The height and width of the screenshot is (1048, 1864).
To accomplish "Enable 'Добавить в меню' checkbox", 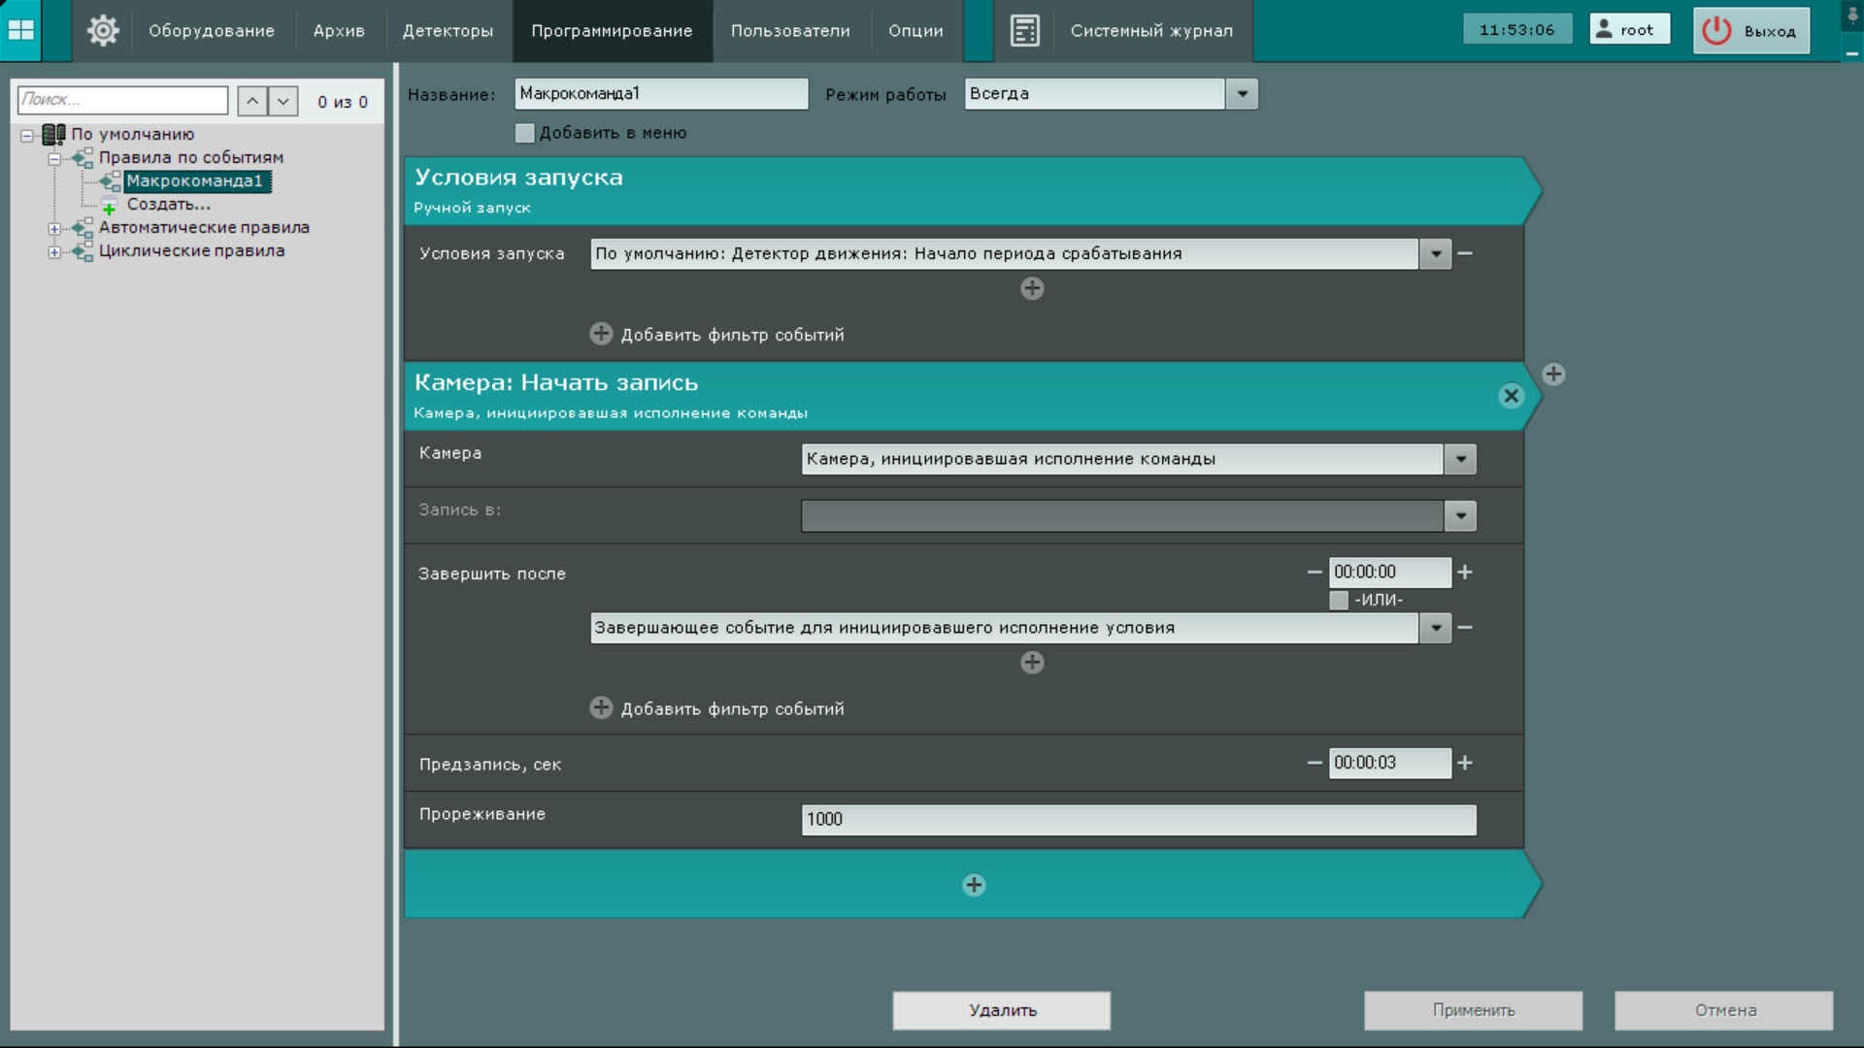I will tap(525, 133).
